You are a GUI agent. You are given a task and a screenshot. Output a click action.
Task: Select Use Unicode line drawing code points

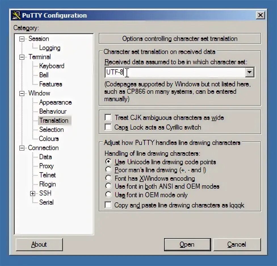tap(108, 161)
